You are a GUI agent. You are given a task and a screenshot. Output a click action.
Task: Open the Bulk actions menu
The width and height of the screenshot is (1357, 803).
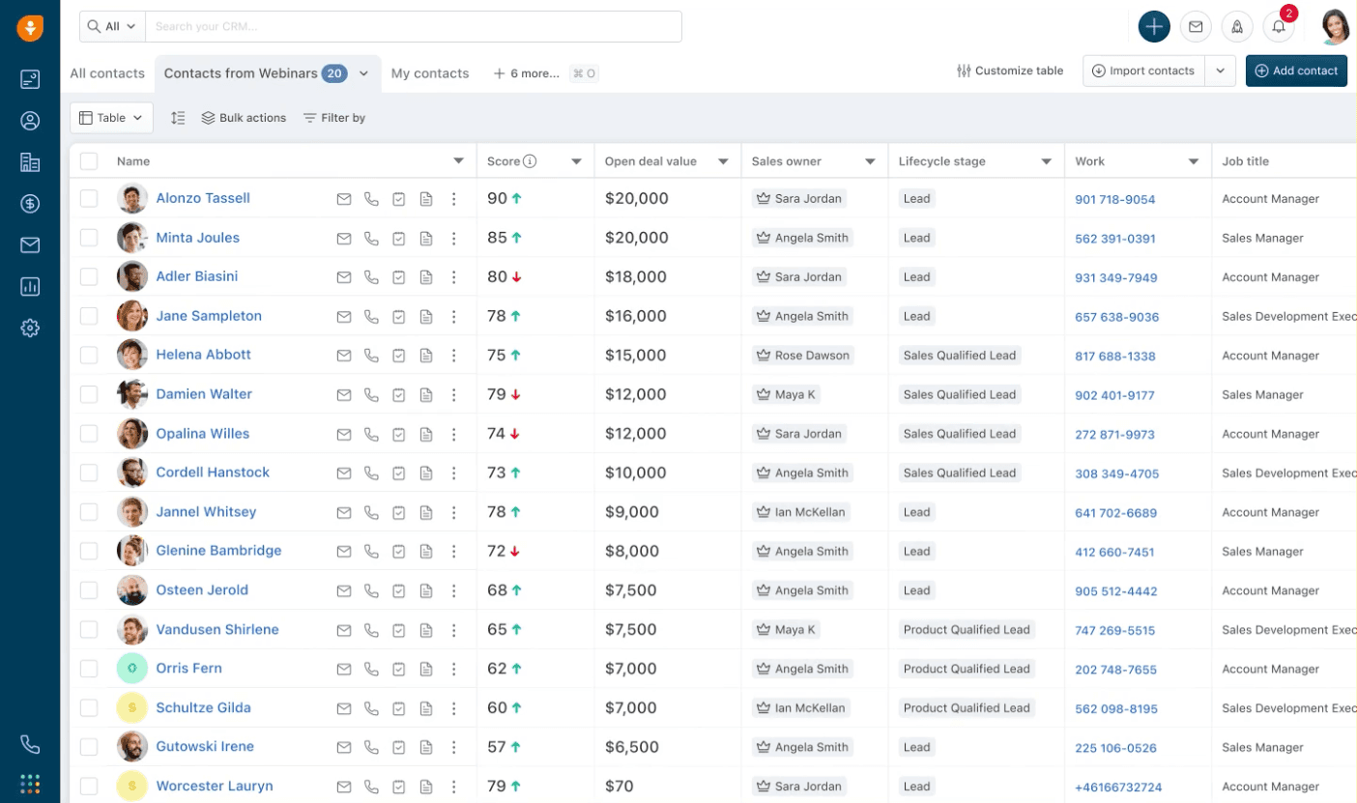244,118
